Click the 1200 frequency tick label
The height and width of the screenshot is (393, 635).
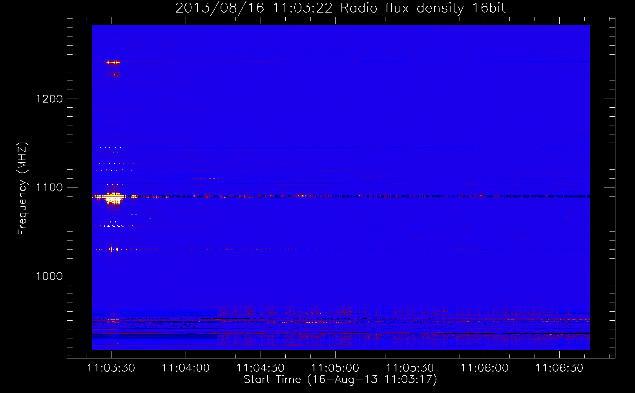point(49,99)
